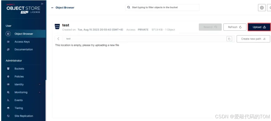The width and height of the screenshot is (271, 121).
Task: Expand the Identity submenu chevron
Action: [x=40, y=85]
